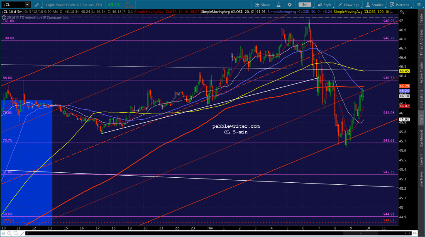Open the Drawings menu
This screenshot has width=425, height=237.
349,5
